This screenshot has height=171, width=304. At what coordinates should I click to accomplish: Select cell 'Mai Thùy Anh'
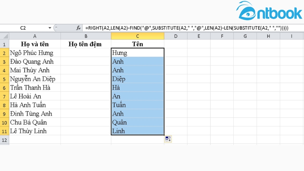click(35, 70)
